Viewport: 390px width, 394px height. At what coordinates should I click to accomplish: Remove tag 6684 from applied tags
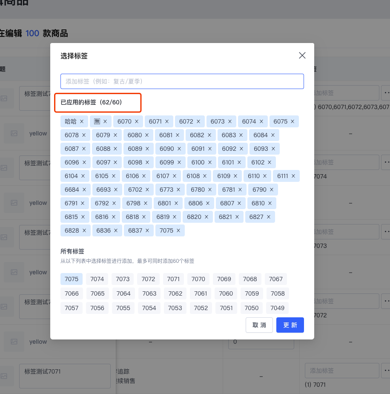coord(83,190)
